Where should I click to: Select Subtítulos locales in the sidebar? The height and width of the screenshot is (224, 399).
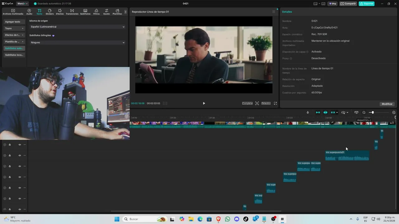pos(14,55)
